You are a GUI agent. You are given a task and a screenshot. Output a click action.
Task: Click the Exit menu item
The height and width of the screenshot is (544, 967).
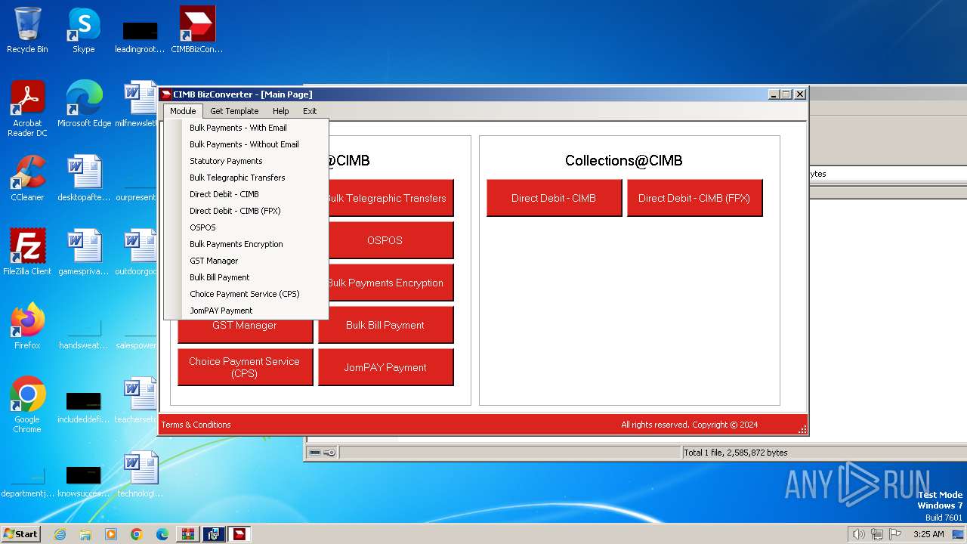[x=310, y=111]
